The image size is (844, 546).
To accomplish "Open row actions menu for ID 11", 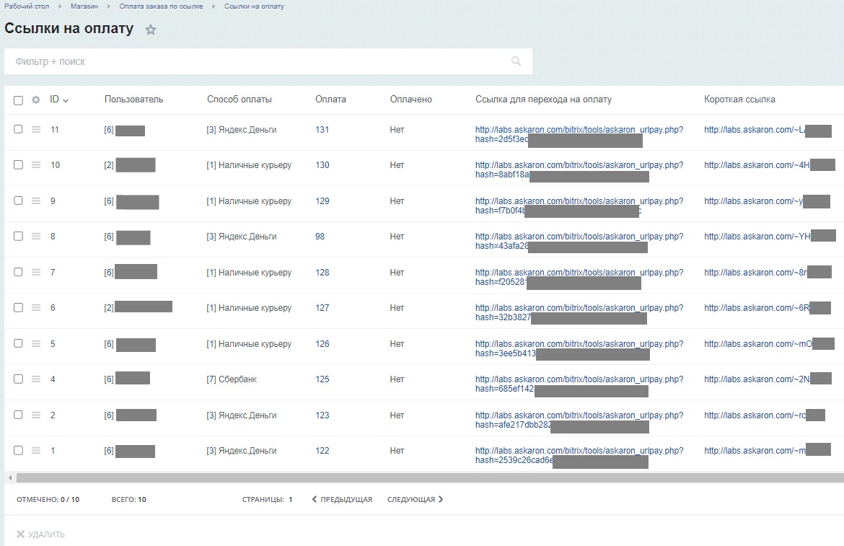I will click(36, 130).
